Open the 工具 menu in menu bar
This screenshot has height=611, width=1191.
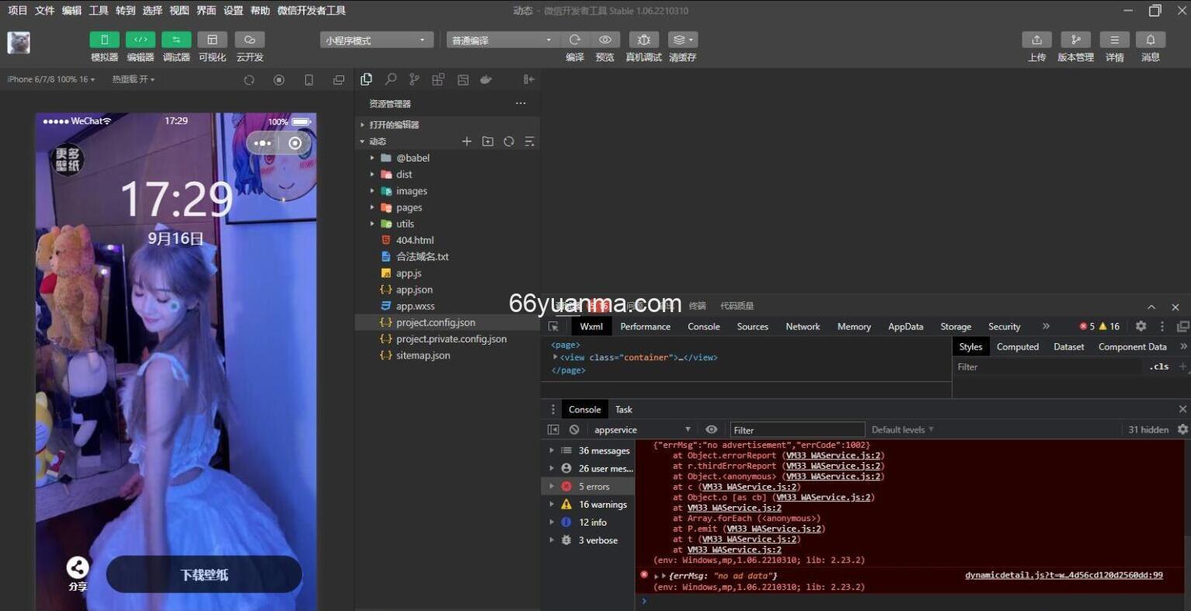99,10
